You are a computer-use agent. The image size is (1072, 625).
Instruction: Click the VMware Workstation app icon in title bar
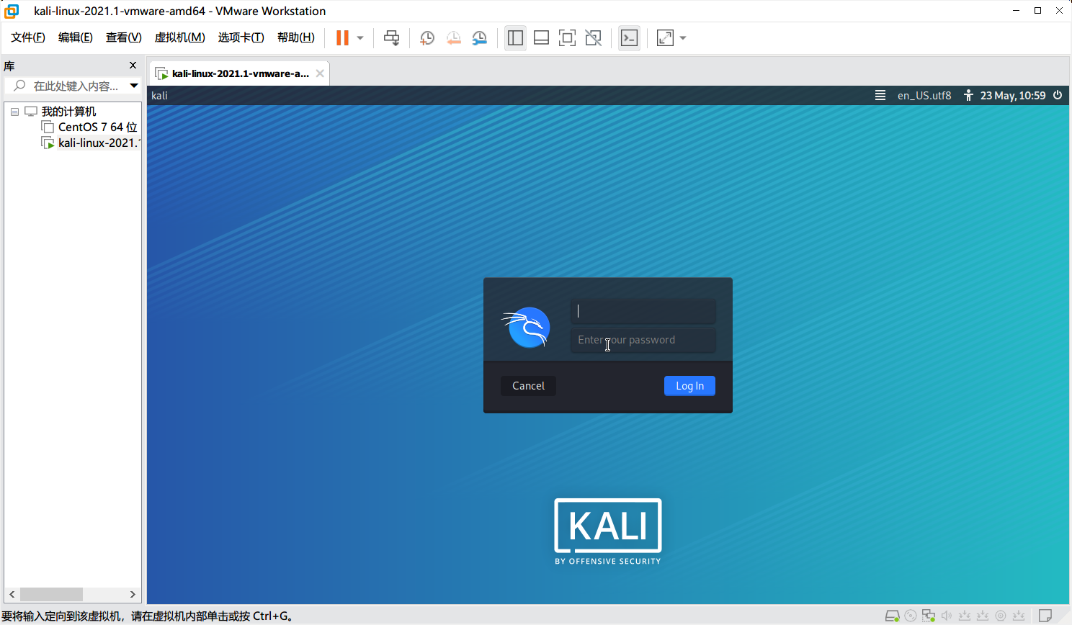point(12,11)
